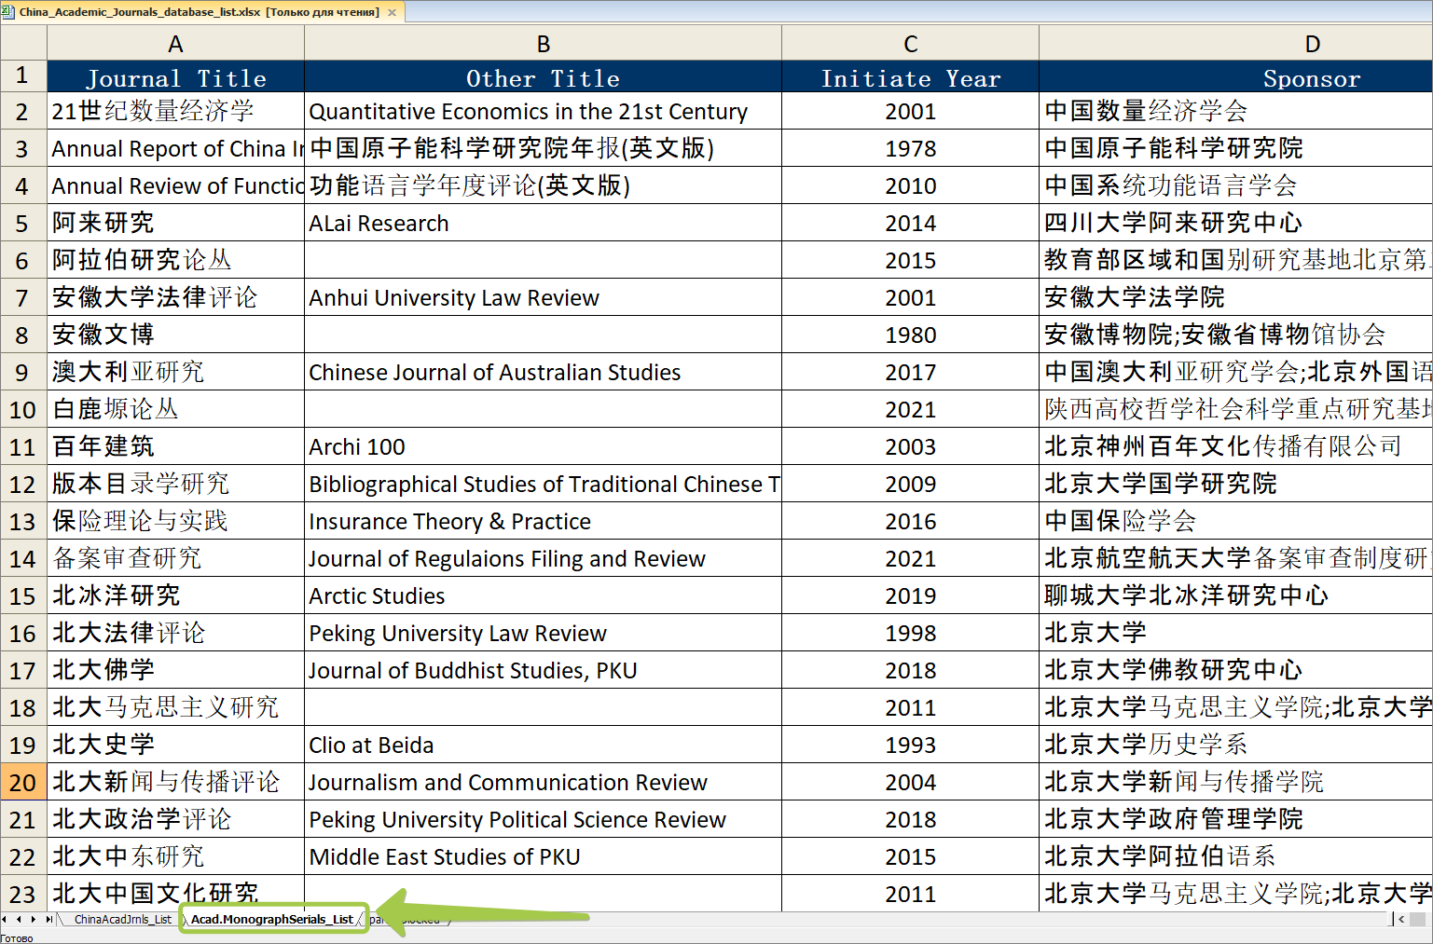
Task: Select the 'Initiate Year' header cell
Action: click(x=910, y=78)
